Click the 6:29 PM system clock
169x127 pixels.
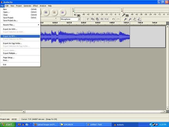pos(163,125)
